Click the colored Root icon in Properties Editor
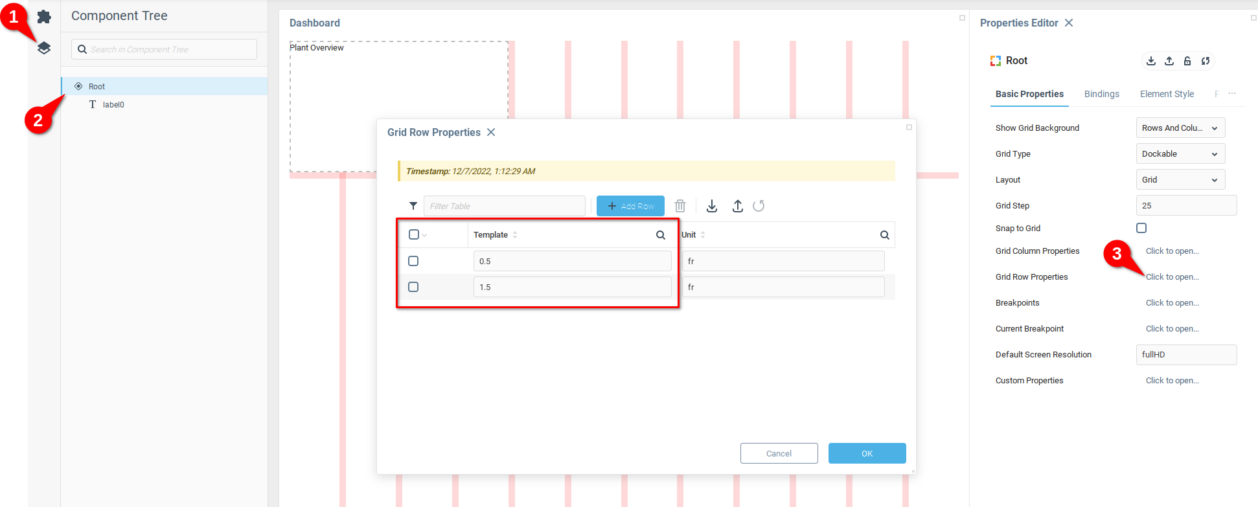1258x507 pixels. point(996,61)
